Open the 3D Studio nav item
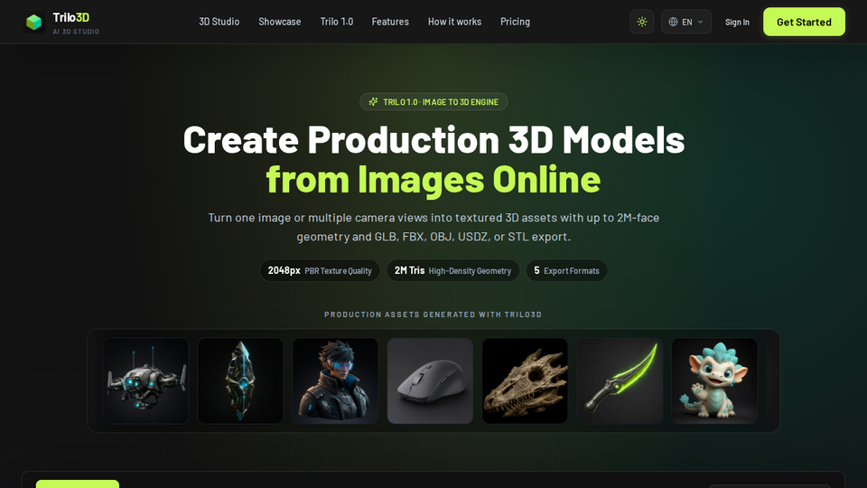This screenshot has height=488, width=867. coord(219,22)
